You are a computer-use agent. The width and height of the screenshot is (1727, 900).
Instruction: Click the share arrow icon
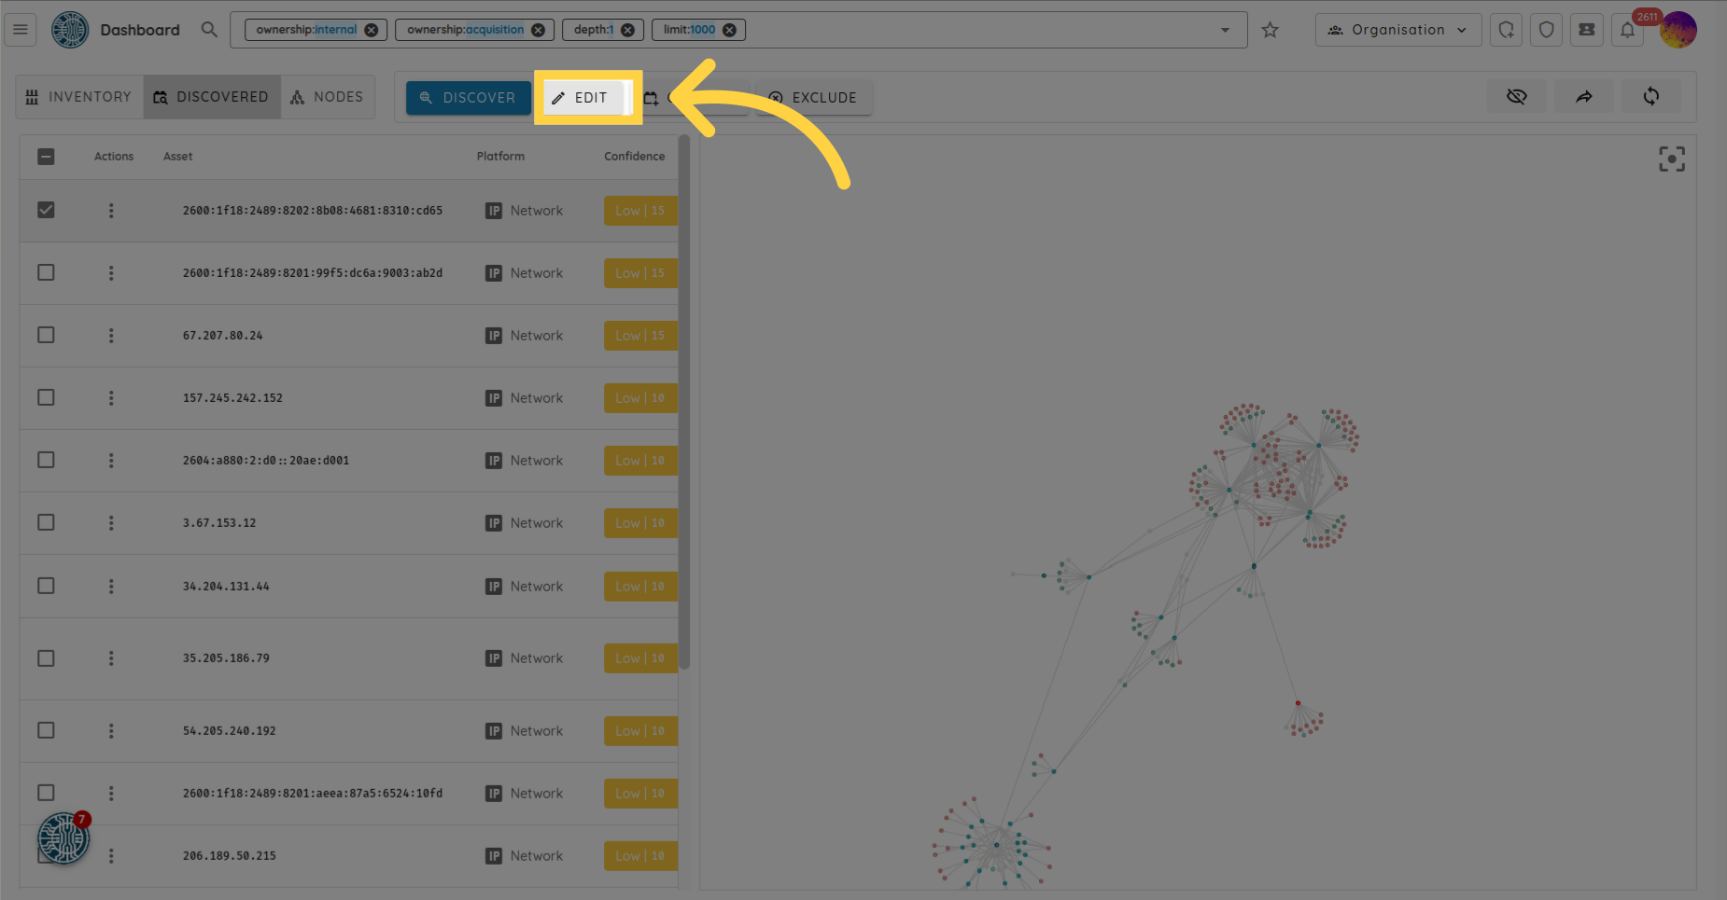1583,97
